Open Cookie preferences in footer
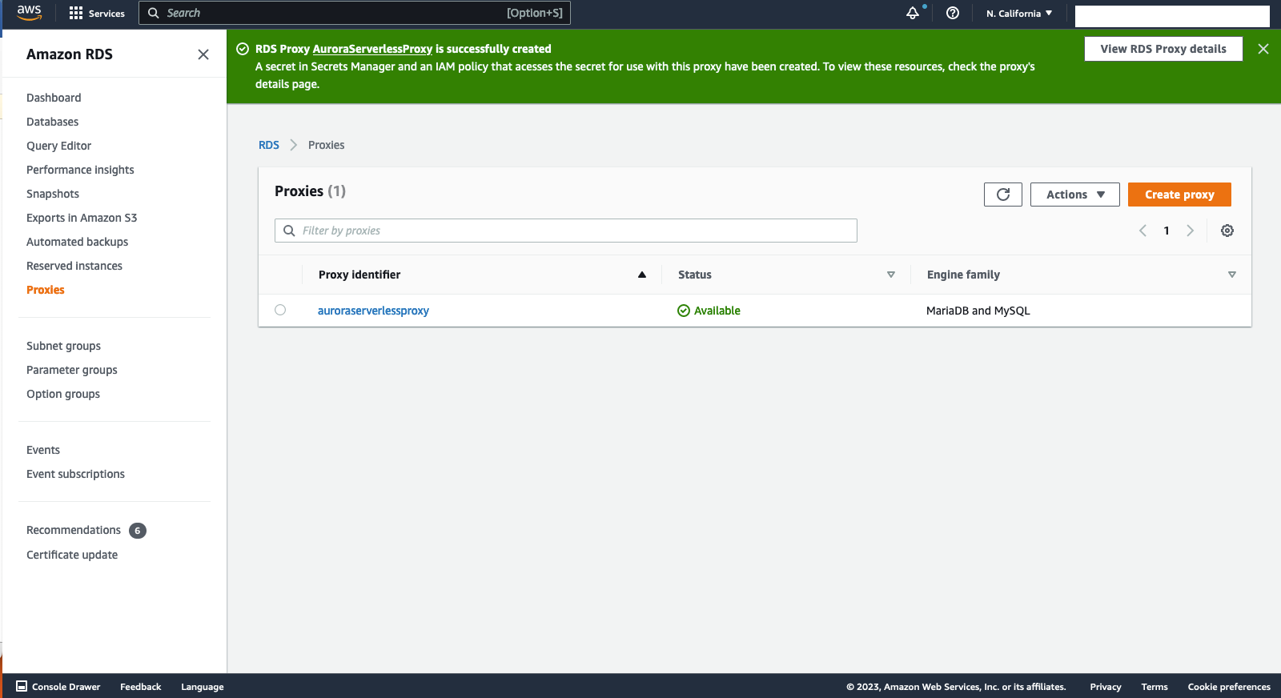Screen dimensions: 1281x698 (1229, 687)
